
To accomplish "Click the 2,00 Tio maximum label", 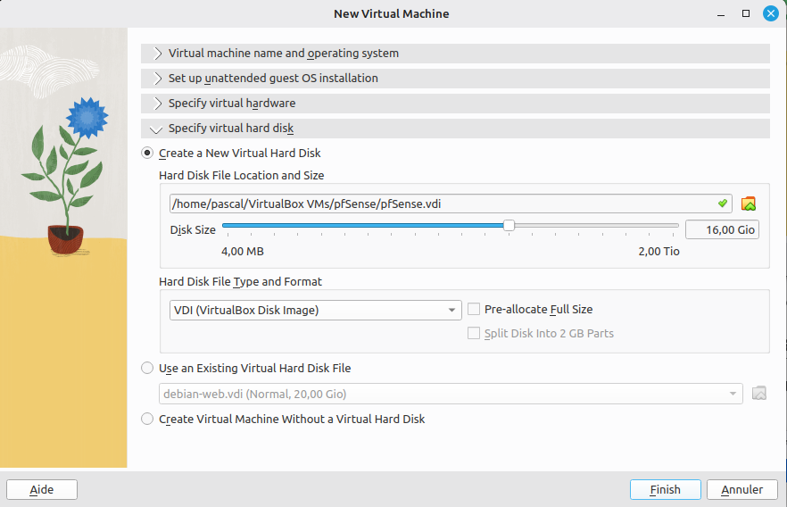I will [659, 252].
